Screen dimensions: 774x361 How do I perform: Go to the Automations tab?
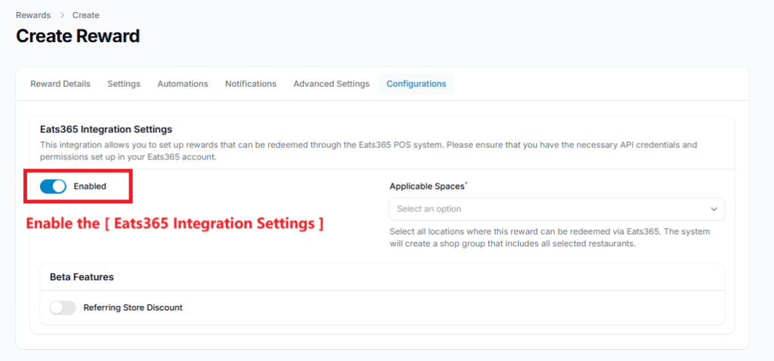(182, 84)
